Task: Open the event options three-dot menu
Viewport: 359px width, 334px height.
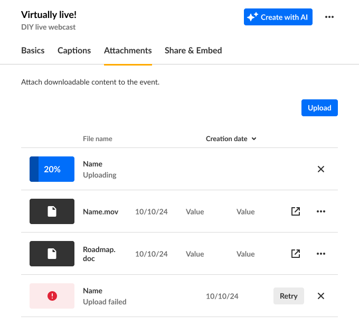Action: (x=329, y=17)
